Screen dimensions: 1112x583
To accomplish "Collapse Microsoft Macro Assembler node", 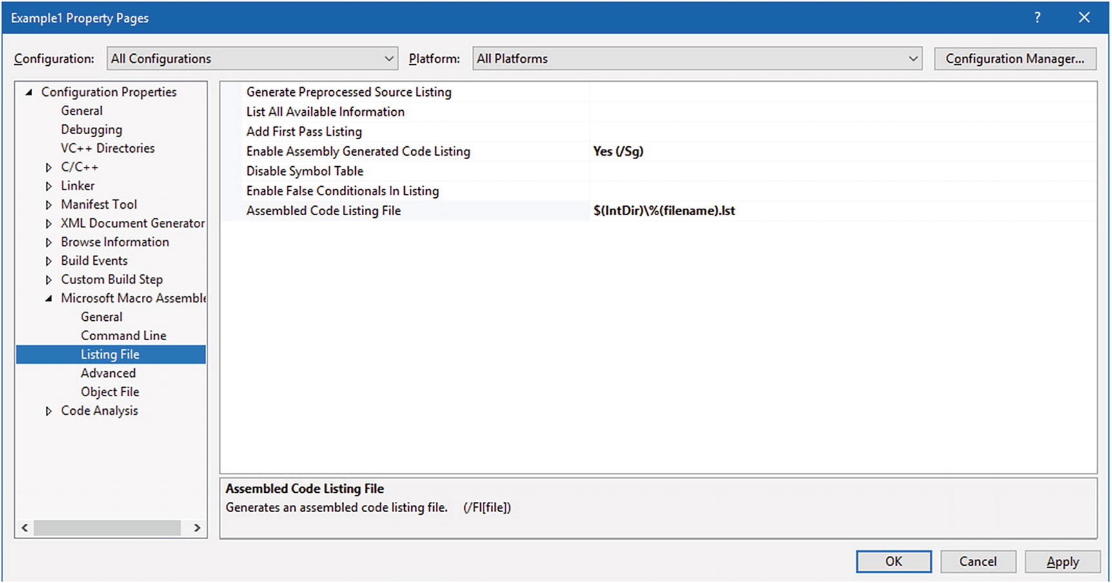I will point(48,298).
